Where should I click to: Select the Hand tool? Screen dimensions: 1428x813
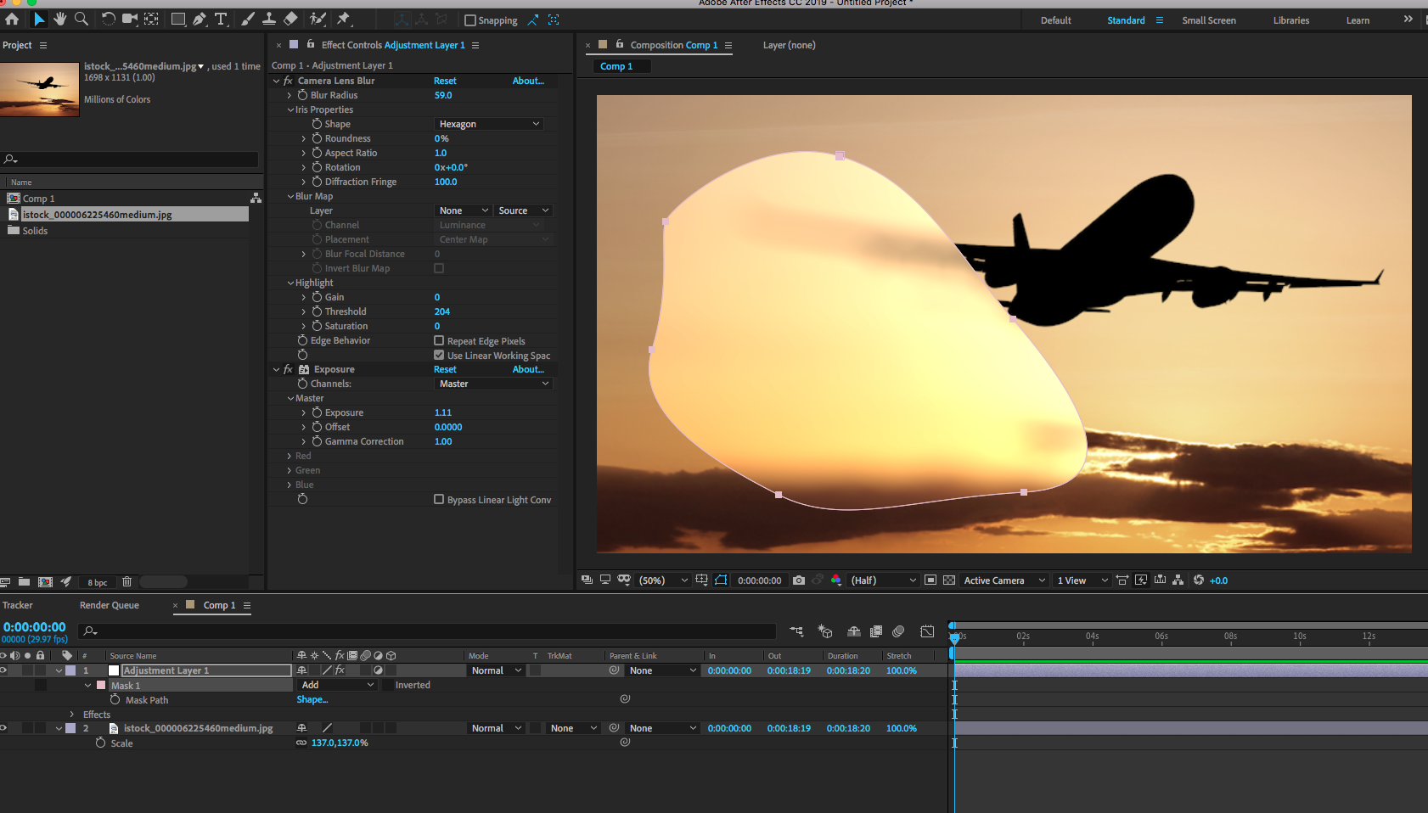point(60,19)
